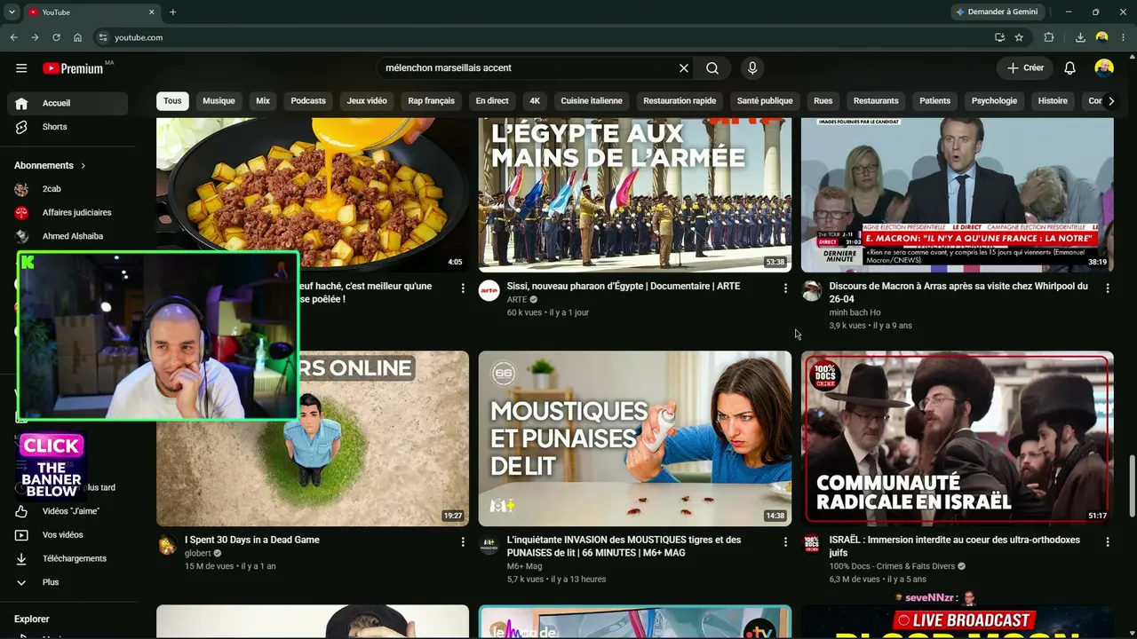Go to the YouTube Premium logo home
This screenshot has height=639, width=1137.
(75, 68)
